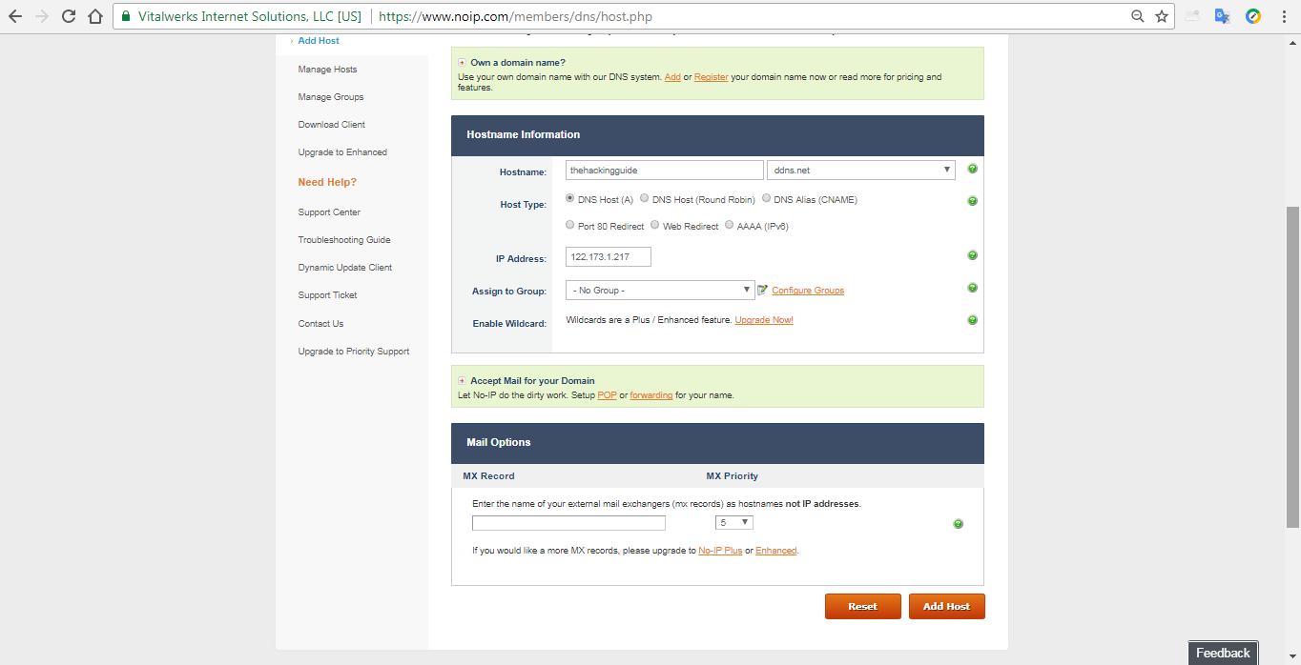This screenshot has width=1301, height=665.
Task: Open the browser home page icon
Action: coord(94,16)
